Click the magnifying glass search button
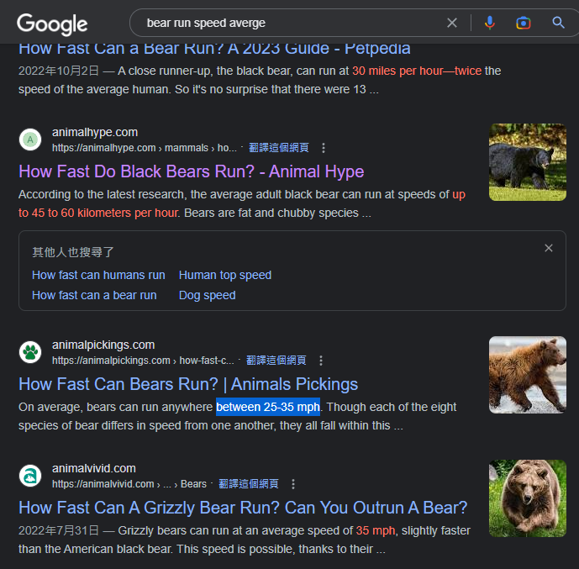 [558, 23]
